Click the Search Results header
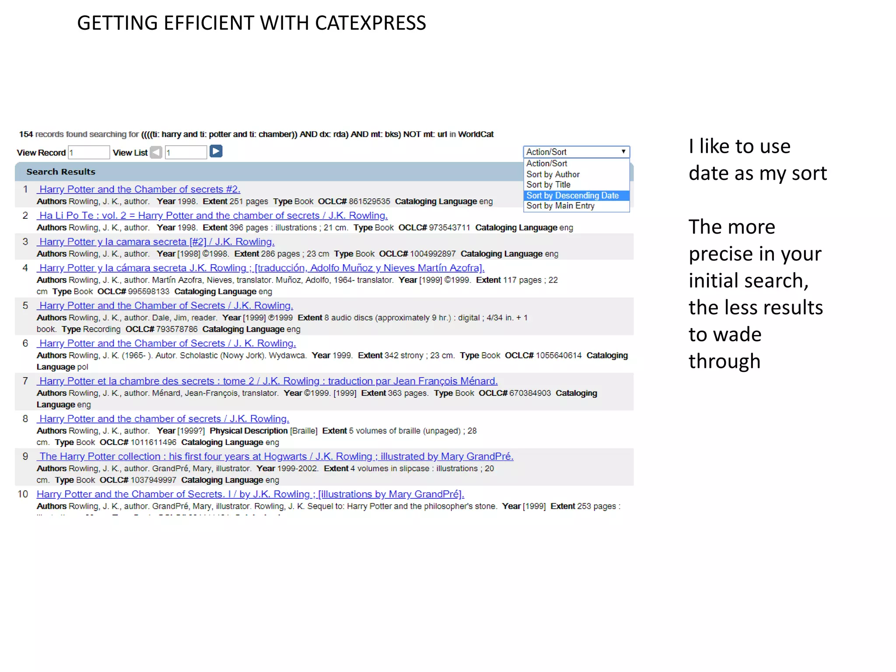This screenshot has width=896, height=672. [x=61, y=171]
